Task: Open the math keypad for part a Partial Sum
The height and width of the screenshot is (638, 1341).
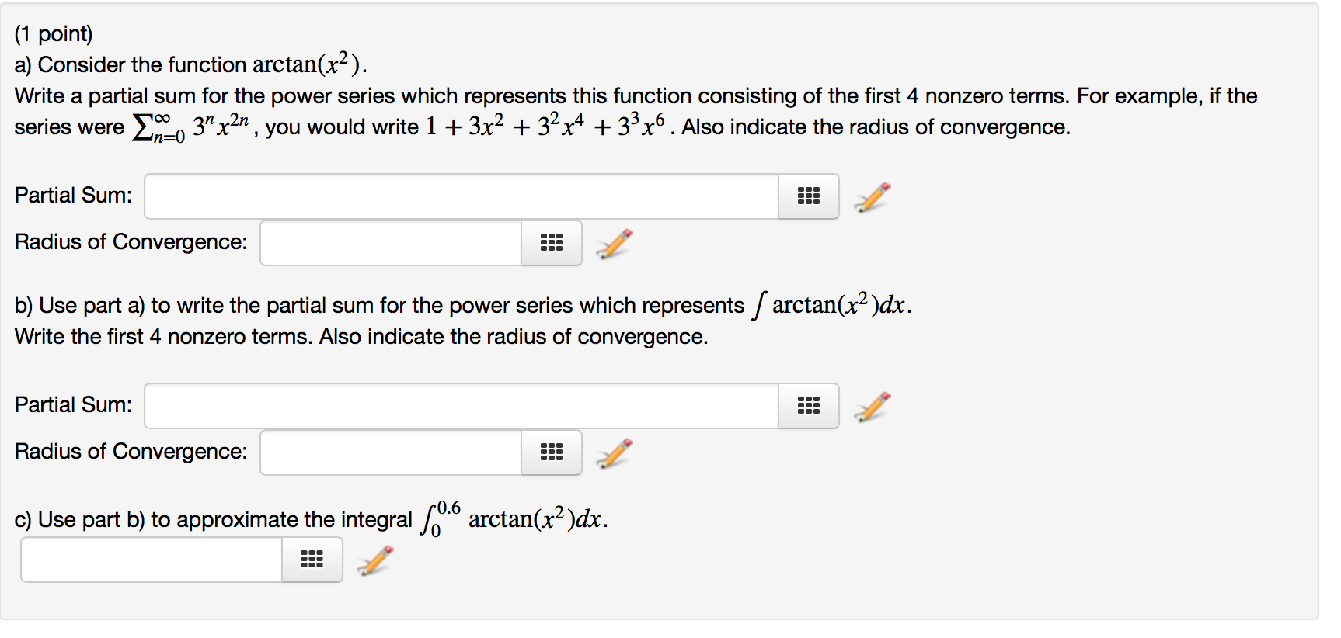Action: [808, 196]
